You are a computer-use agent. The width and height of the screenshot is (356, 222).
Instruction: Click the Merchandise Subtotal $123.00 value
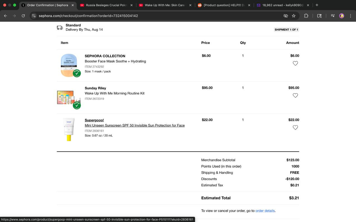point(293,160)
